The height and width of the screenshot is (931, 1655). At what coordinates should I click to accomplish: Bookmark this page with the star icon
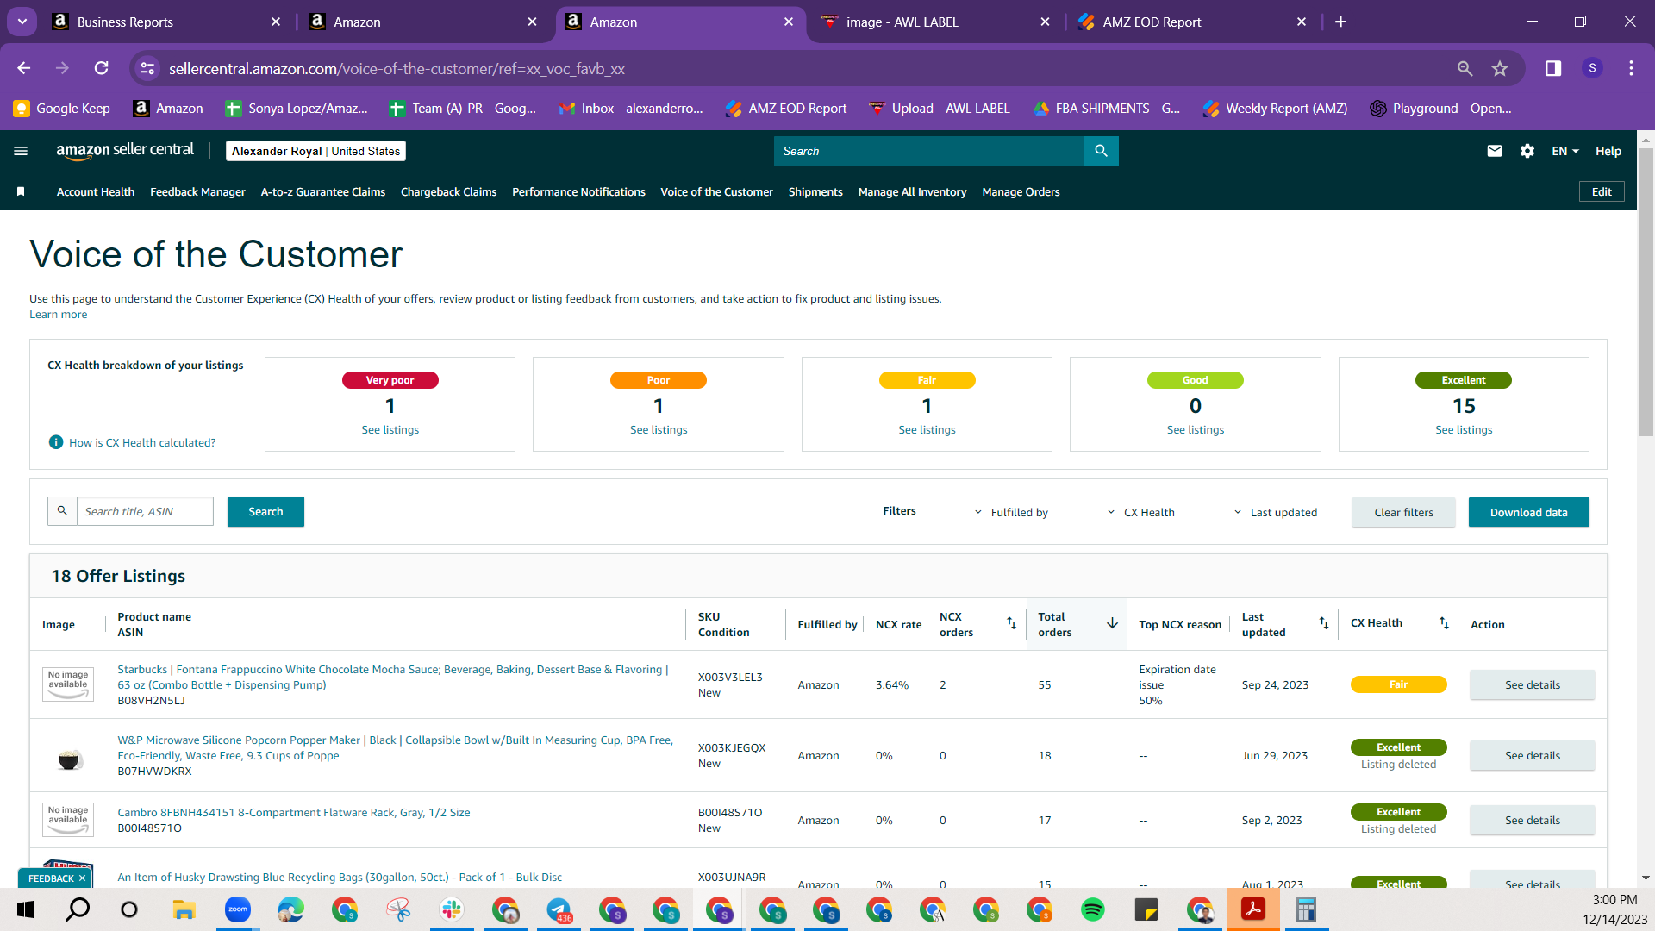(x=1500, y=68)
